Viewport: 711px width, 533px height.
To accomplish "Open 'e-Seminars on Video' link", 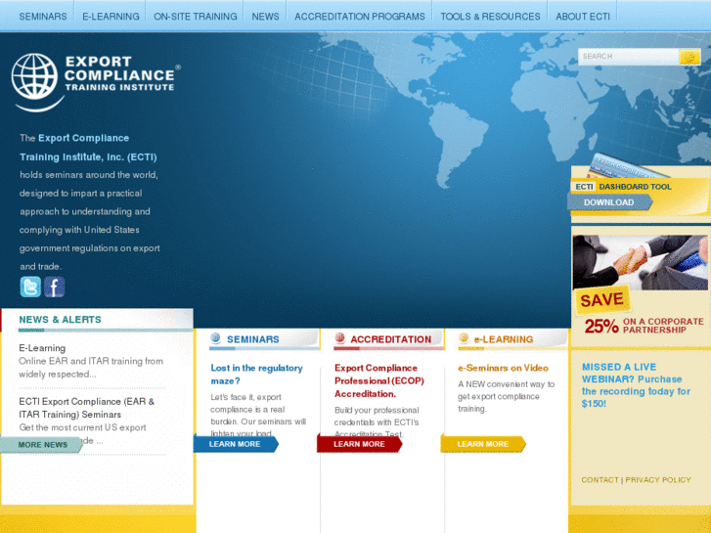I will pos(503,368).
